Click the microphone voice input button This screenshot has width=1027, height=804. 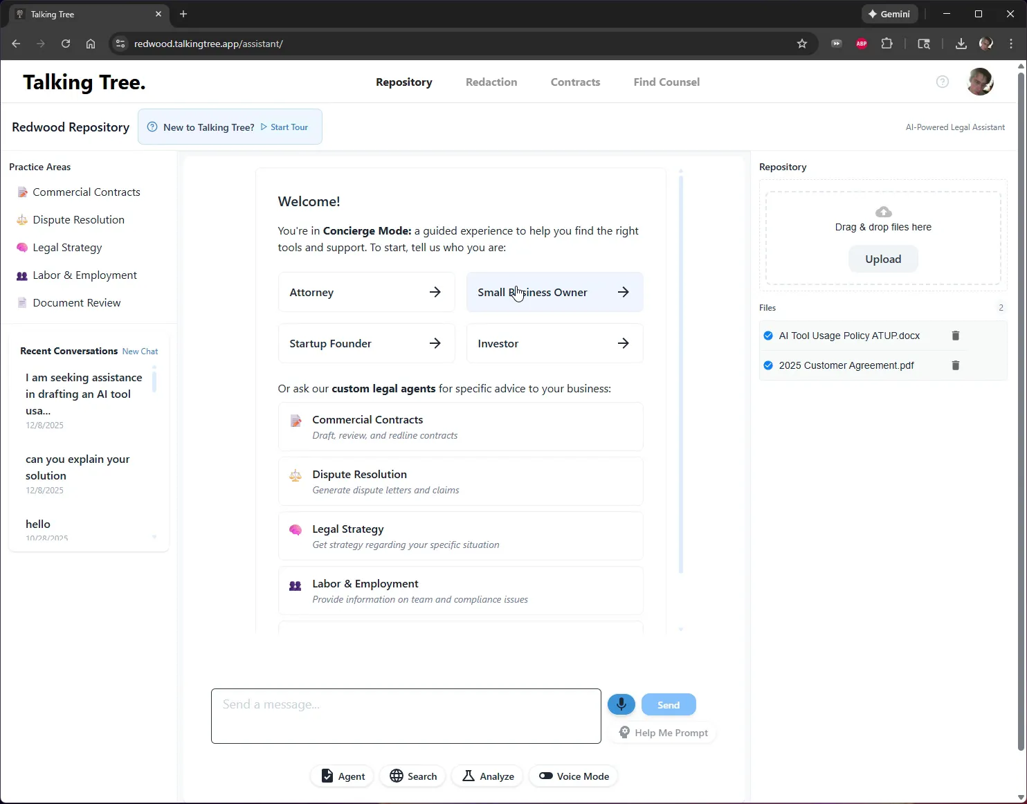tap(621, 704)
